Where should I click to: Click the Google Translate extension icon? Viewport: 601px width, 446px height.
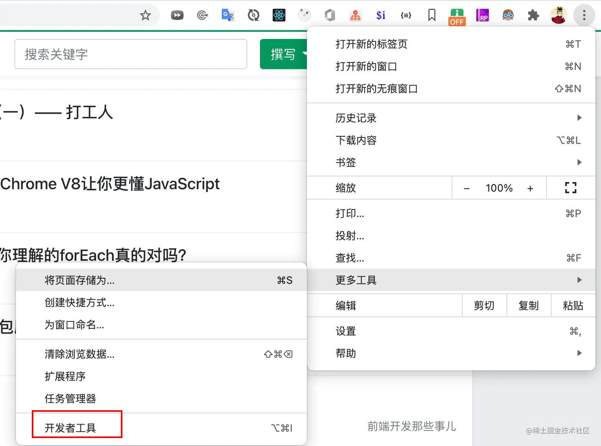(x=228, y=15)
